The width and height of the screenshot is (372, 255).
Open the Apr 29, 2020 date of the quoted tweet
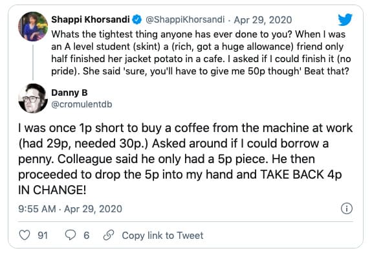[263, 19]
